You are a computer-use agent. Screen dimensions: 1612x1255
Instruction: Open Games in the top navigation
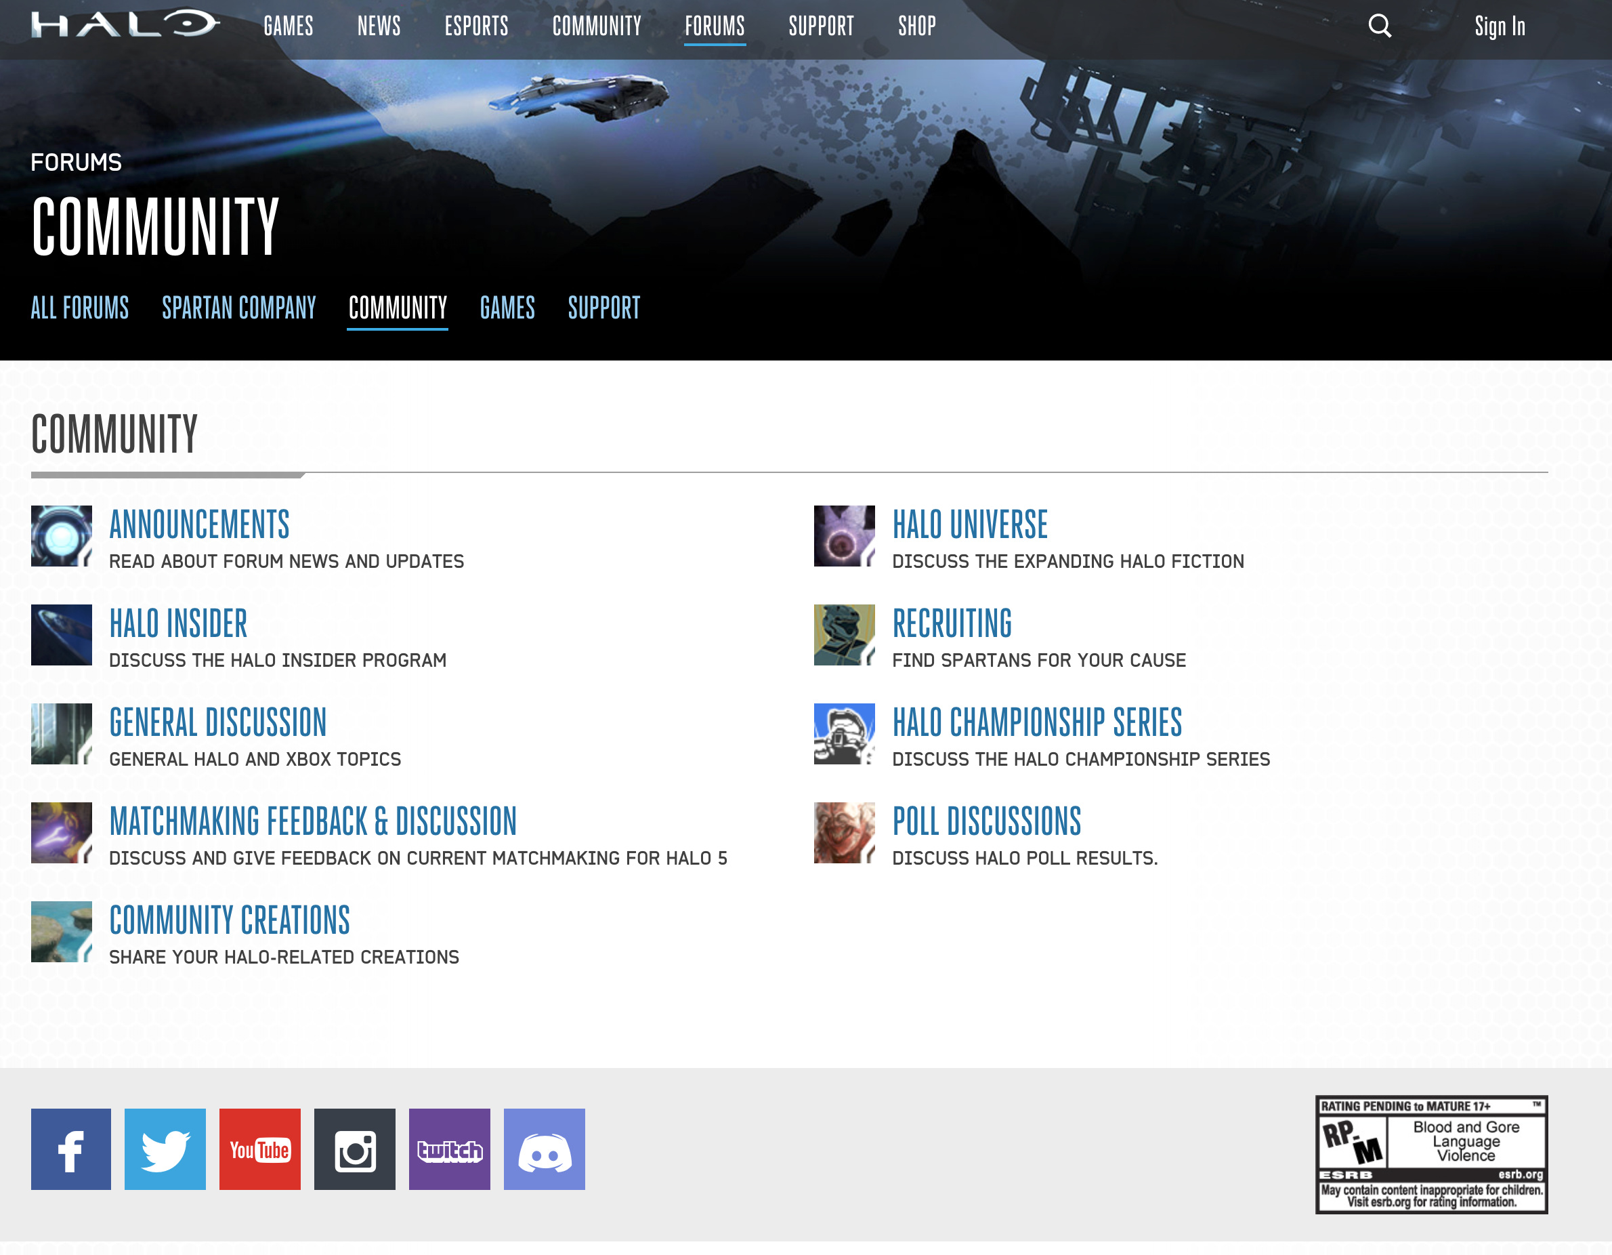point(289,26)
